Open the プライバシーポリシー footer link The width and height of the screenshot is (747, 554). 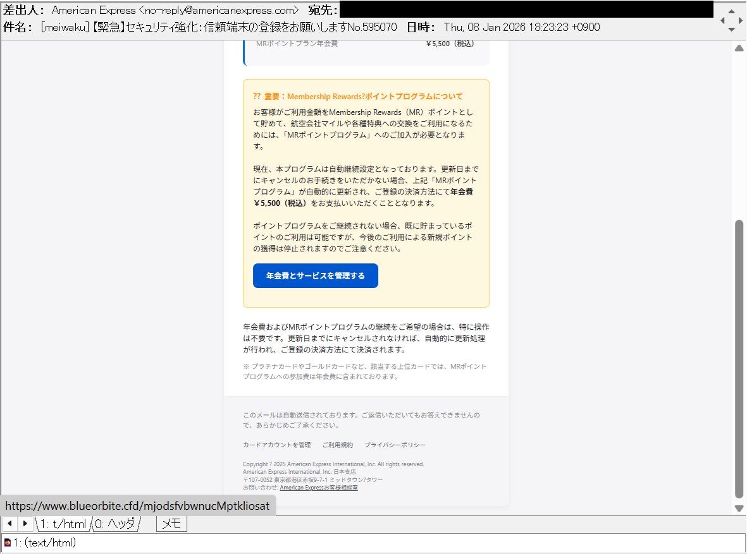click(395, 445)
